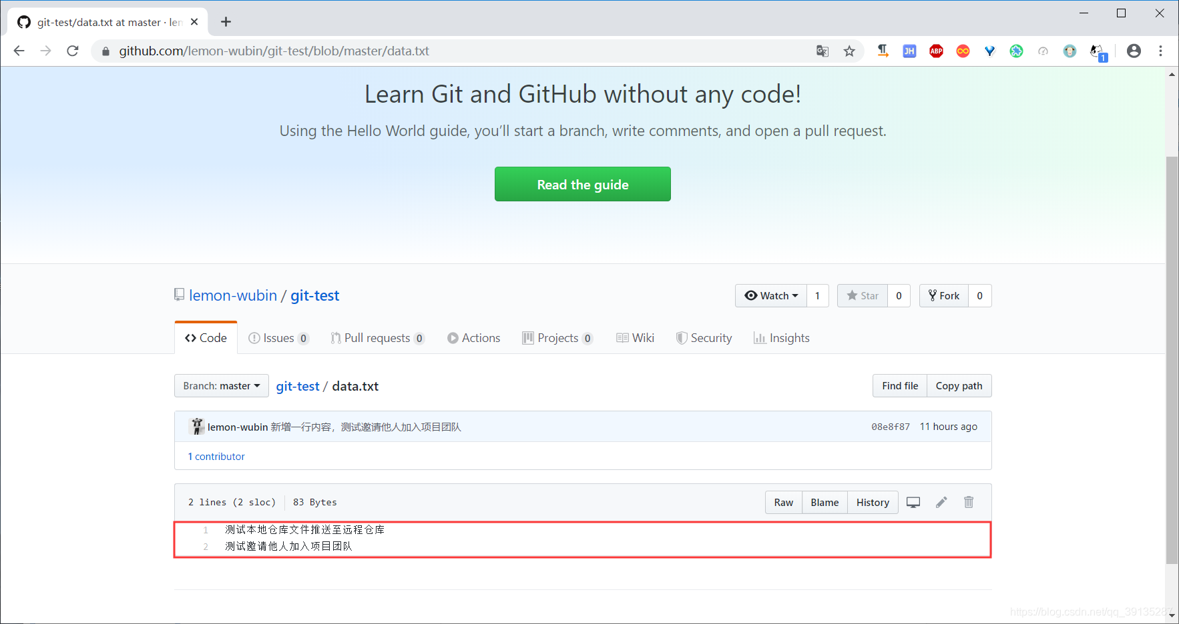Fork the git-test repository

pos(944,295)
